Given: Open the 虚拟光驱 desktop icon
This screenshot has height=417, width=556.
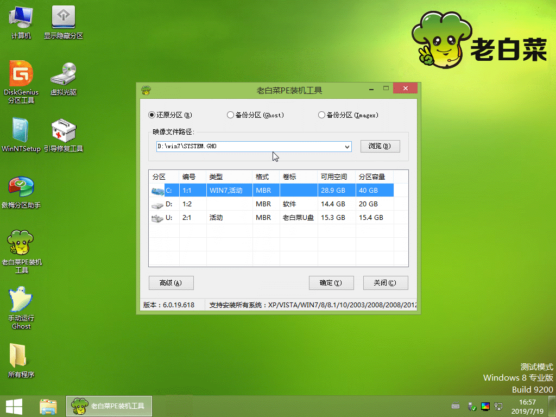Looking at the screenshot, I should [x=64, y=79].
